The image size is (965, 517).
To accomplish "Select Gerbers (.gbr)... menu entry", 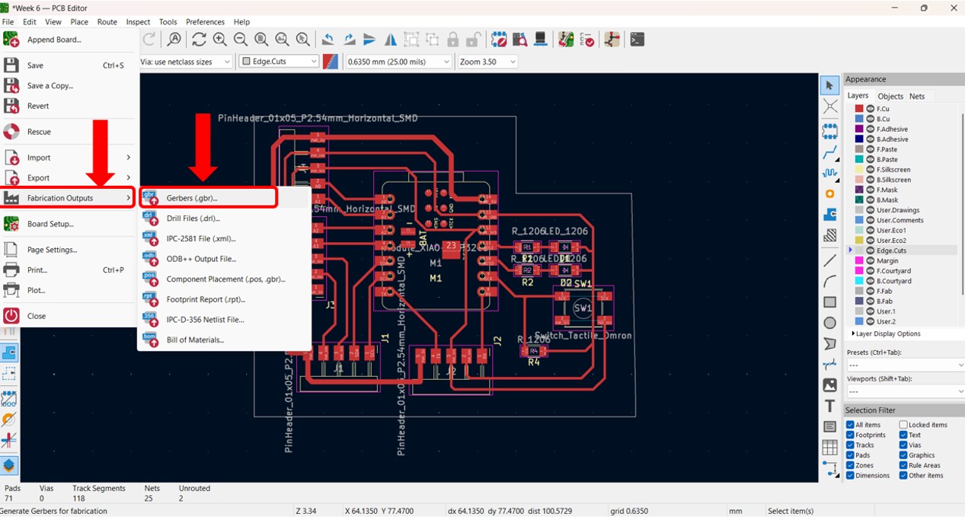I will [x=192, y=198].
